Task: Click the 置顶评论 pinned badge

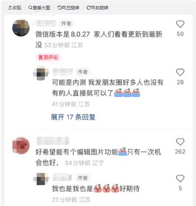Action: coord(48,58)
